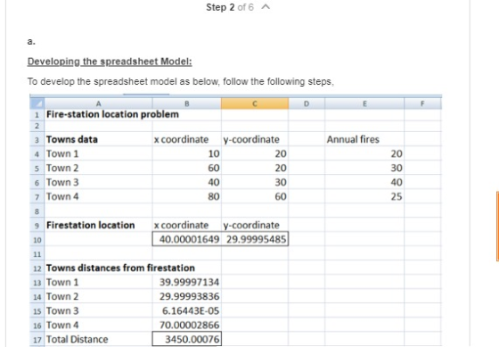
Task: Click the 'Step 2 of 6' label
Action: click(x=230, y=7)
